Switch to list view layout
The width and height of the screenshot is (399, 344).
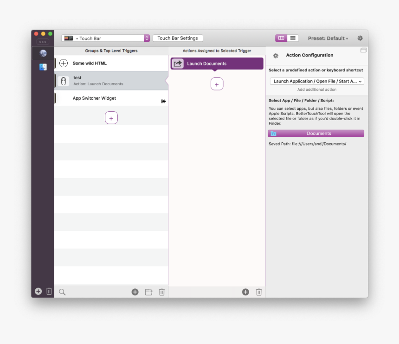click(293, 38)
